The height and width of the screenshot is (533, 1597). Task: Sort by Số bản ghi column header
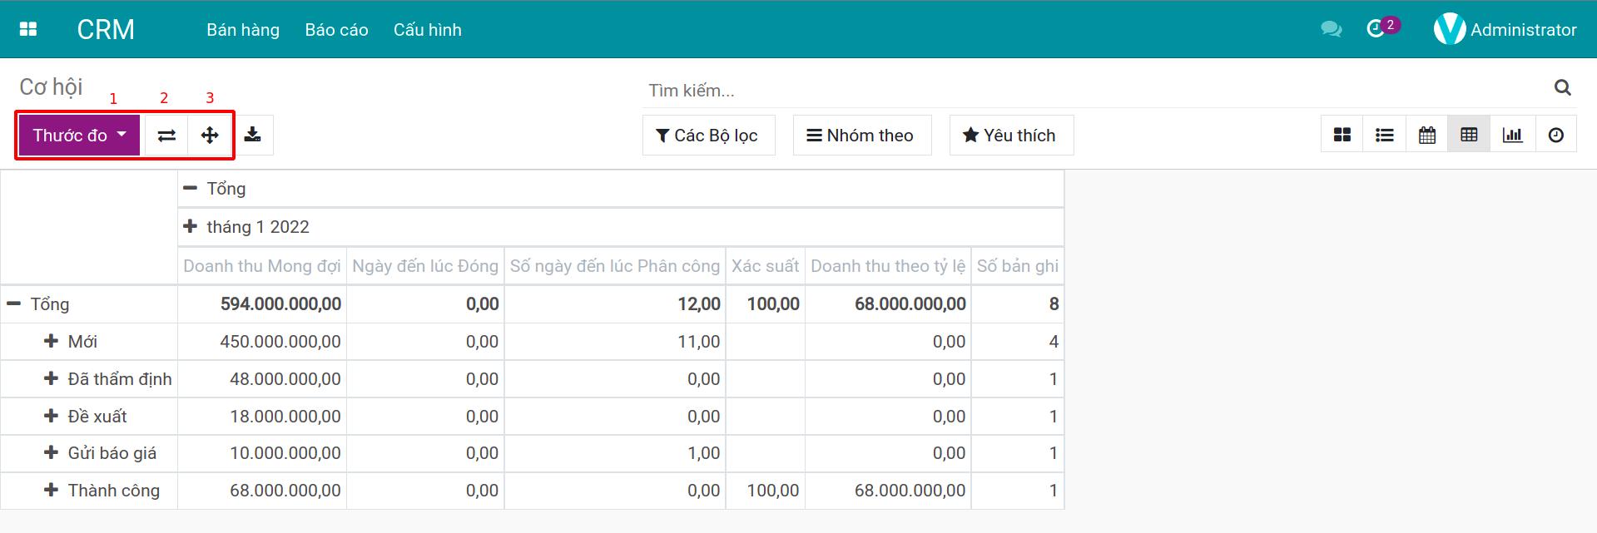(x=1018, y=266)
